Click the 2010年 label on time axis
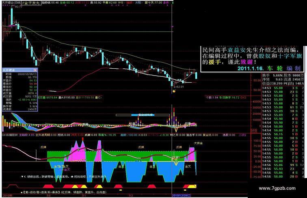The width and height of the screenshot is (307, 198). click(7, 196)
